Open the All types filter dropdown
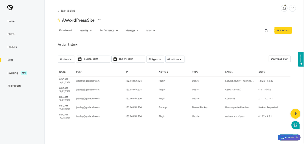 155,59
